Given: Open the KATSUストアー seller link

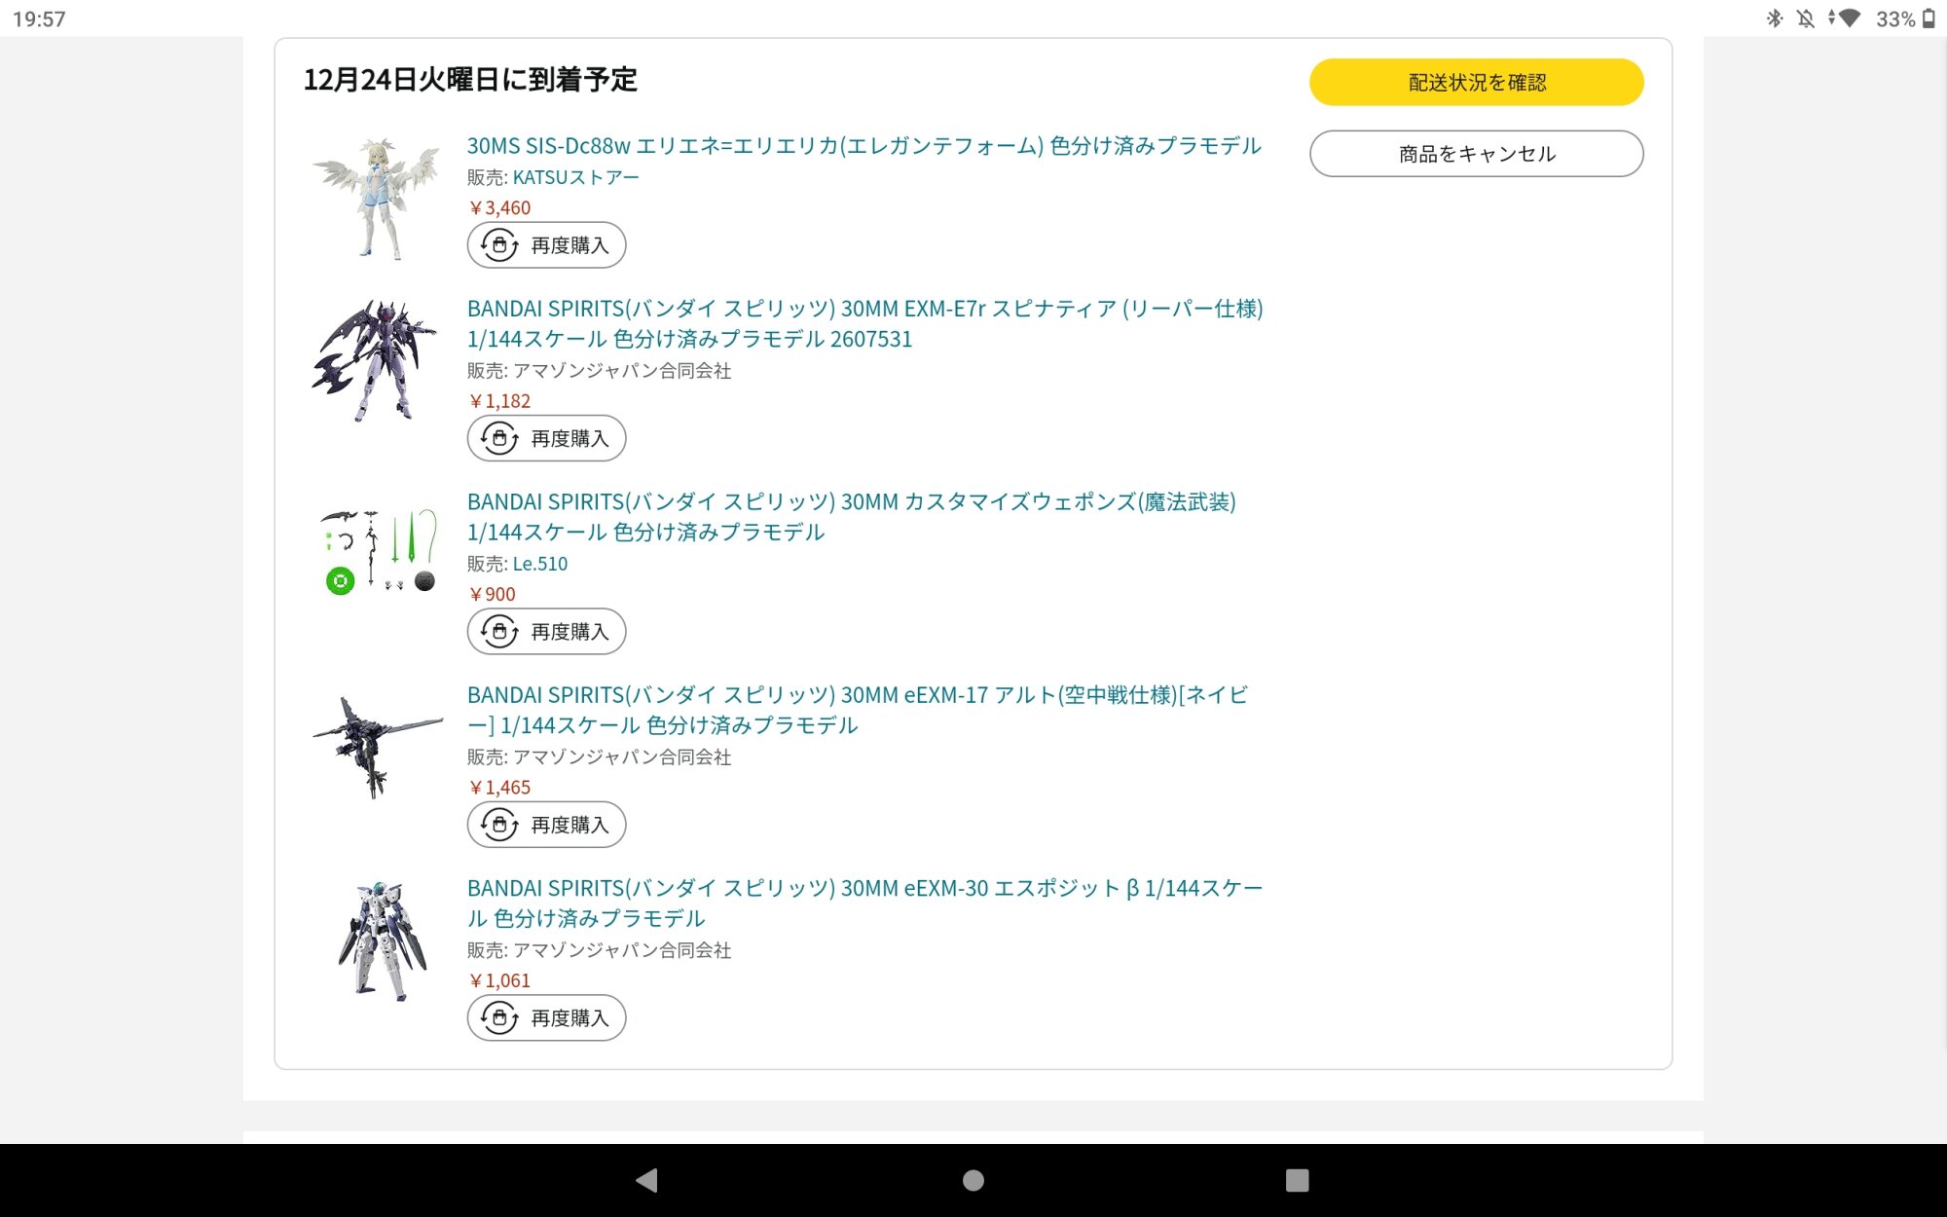Looking at the screenshot, I should tap(575, 177).
